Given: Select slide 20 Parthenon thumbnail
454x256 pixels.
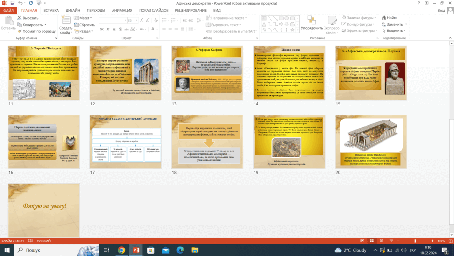Looking at the screenshot, I should pos(371,142).
